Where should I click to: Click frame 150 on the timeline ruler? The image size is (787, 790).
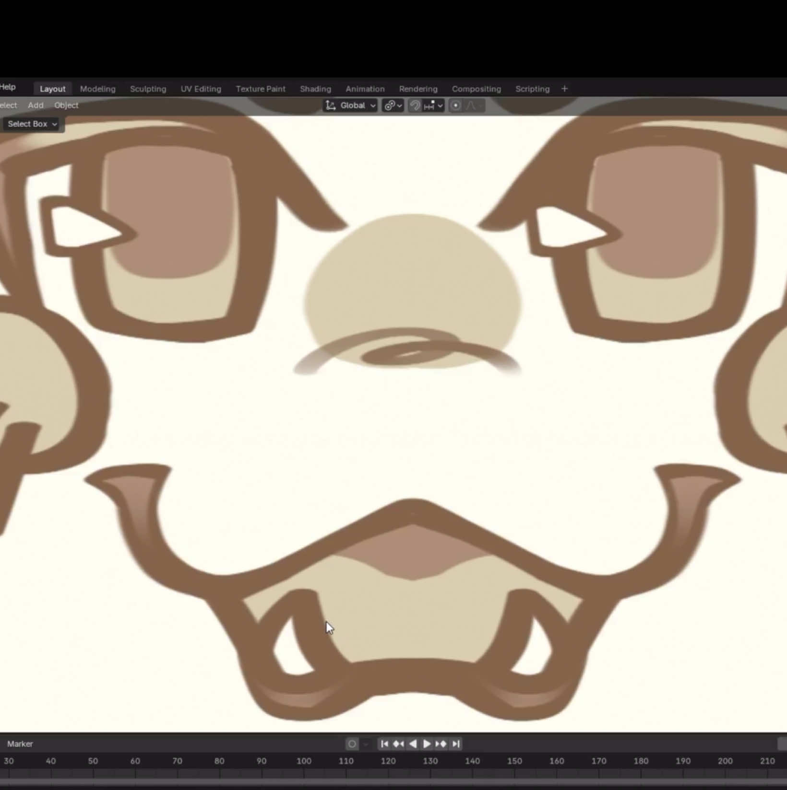tap(514, 761)
